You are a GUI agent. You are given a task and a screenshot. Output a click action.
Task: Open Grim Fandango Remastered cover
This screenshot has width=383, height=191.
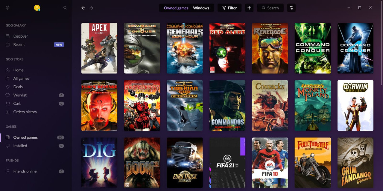355,163
